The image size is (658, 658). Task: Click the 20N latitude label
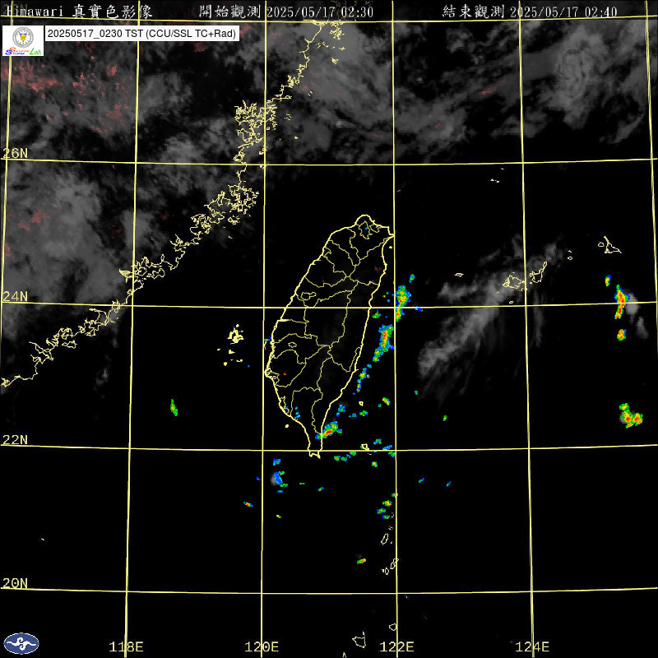coord(15,583)
